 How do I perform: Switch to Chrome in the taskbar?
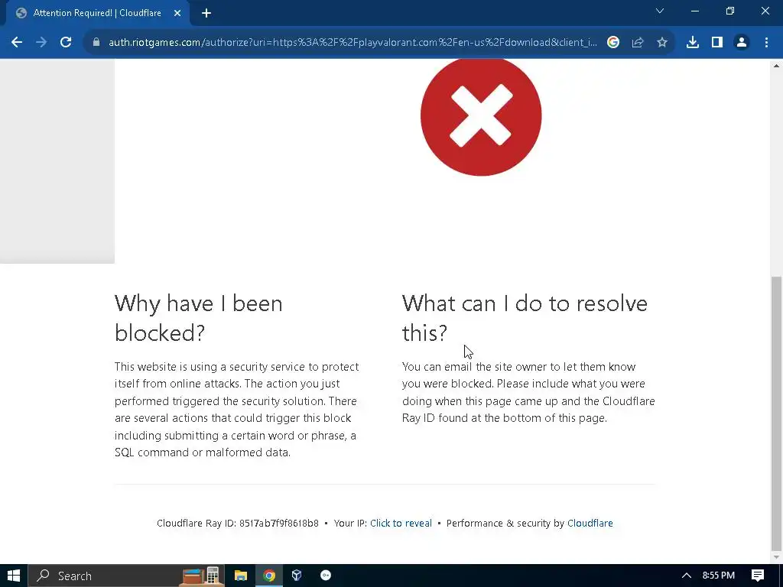tap(269, 576)
